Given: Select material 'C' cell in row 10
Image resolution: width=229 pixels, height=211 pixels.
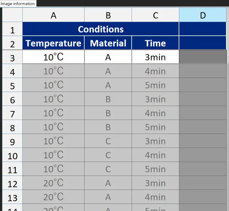Looking at the screenshot, I should point(108,155).
